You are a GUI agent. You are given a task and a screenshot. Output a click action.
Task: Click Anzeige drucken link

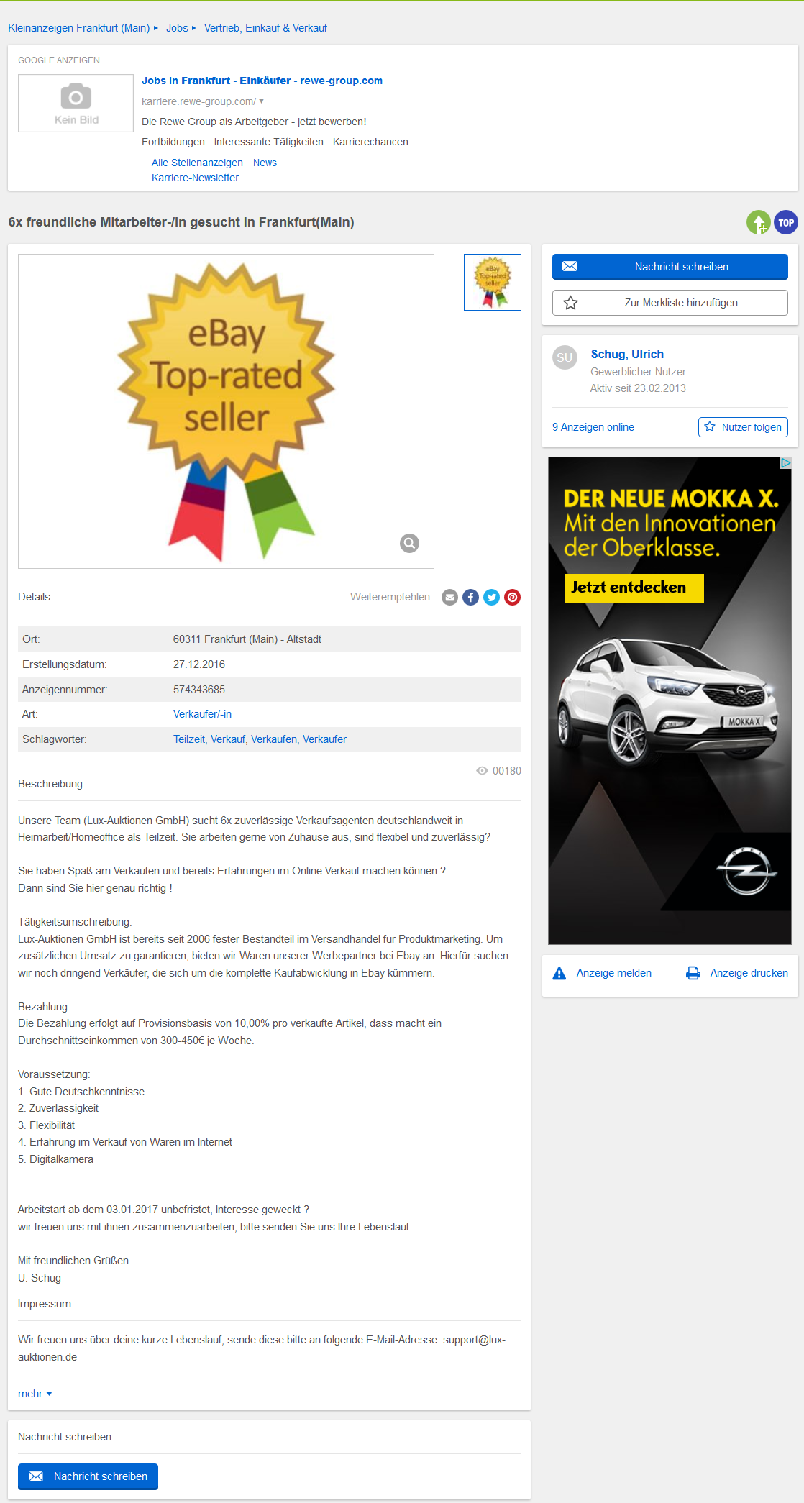[x=749, y=973]
